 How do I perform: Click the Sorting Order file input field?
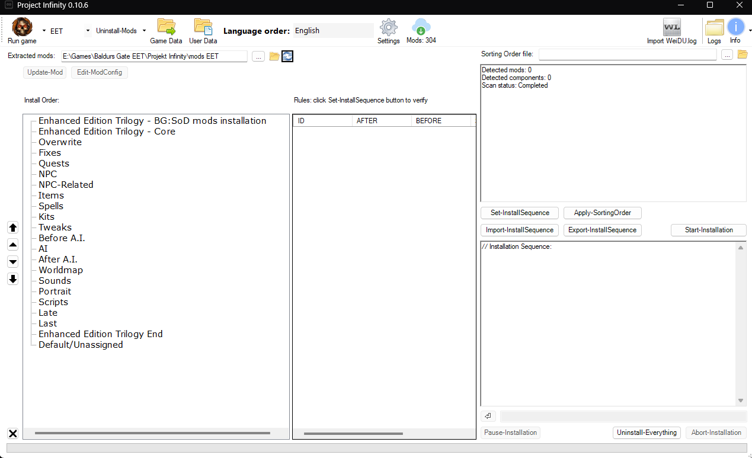click(627, 55)
